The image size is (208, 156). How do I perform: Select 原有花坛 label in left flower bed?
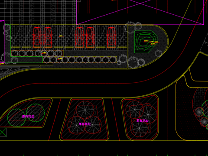28,117
